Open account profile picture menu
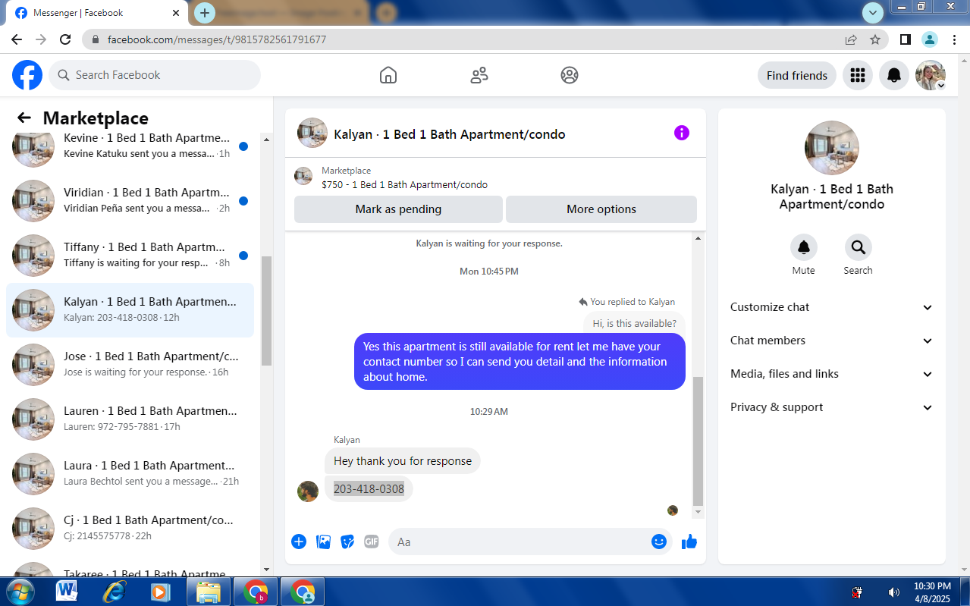The height and width of the screenshot is (606, 970). tap(931, 75)
